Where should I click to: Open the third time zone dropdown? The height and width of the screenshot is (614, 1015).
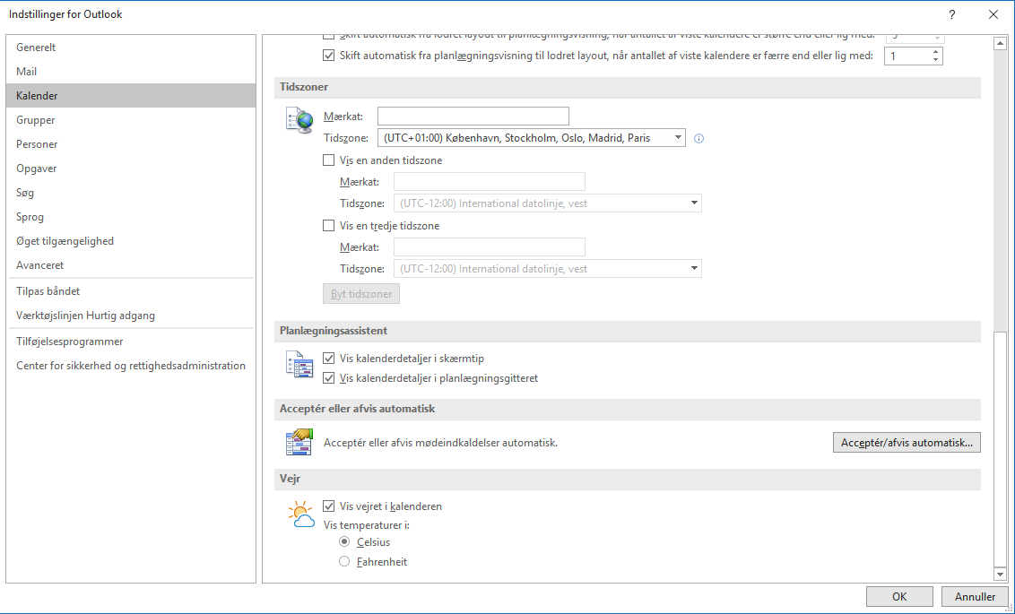tap(548, 269)
